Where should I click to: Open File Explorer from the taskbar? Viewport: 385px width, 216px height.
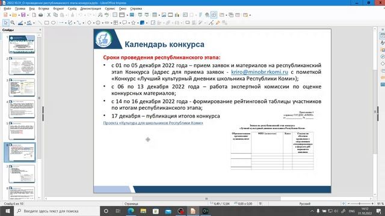point(143,211)
